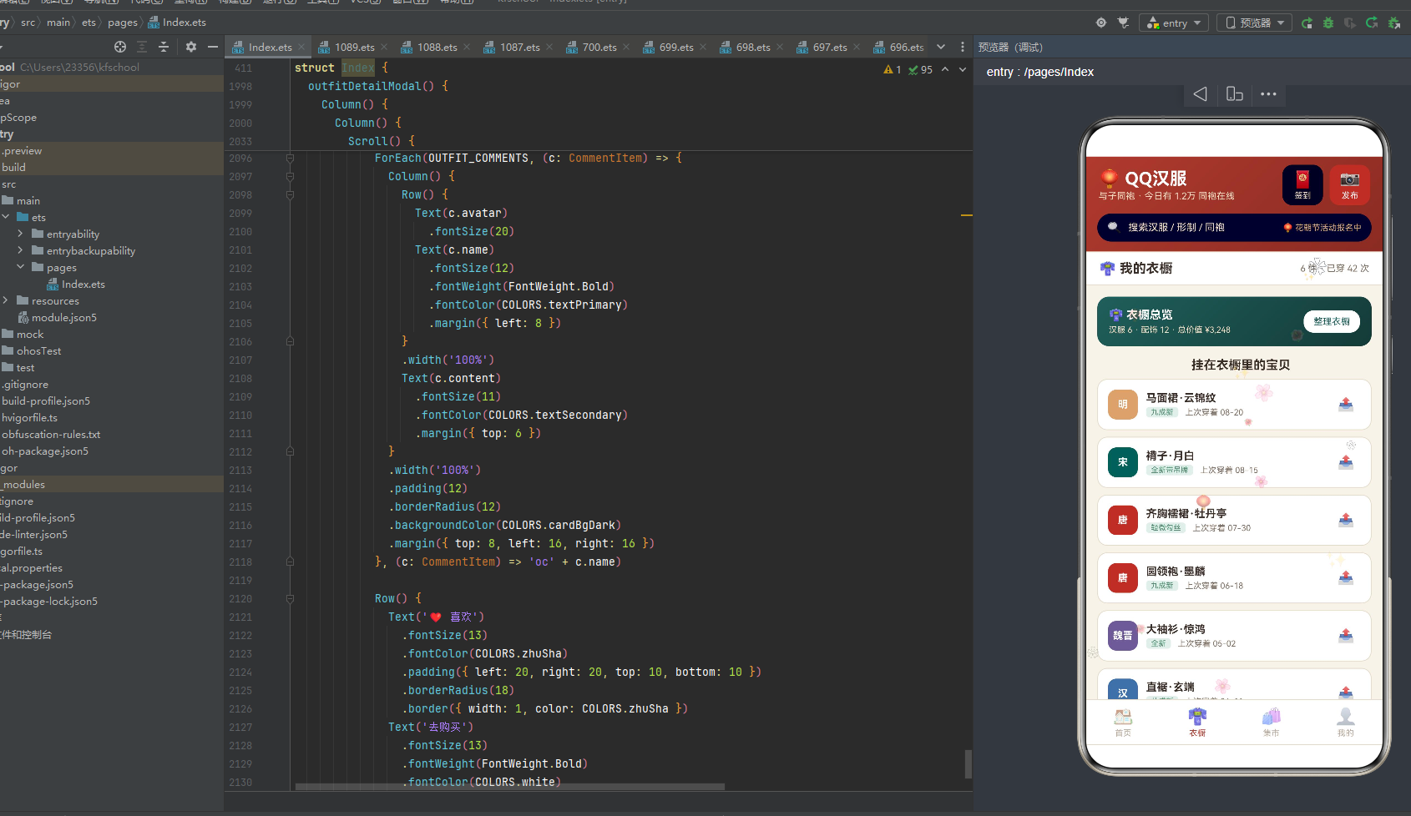Collapse the ets folder in project tree
Image resolution: width=1411 pixels, height=816 pixels.
pyautogui.click(x=6, y=217)
